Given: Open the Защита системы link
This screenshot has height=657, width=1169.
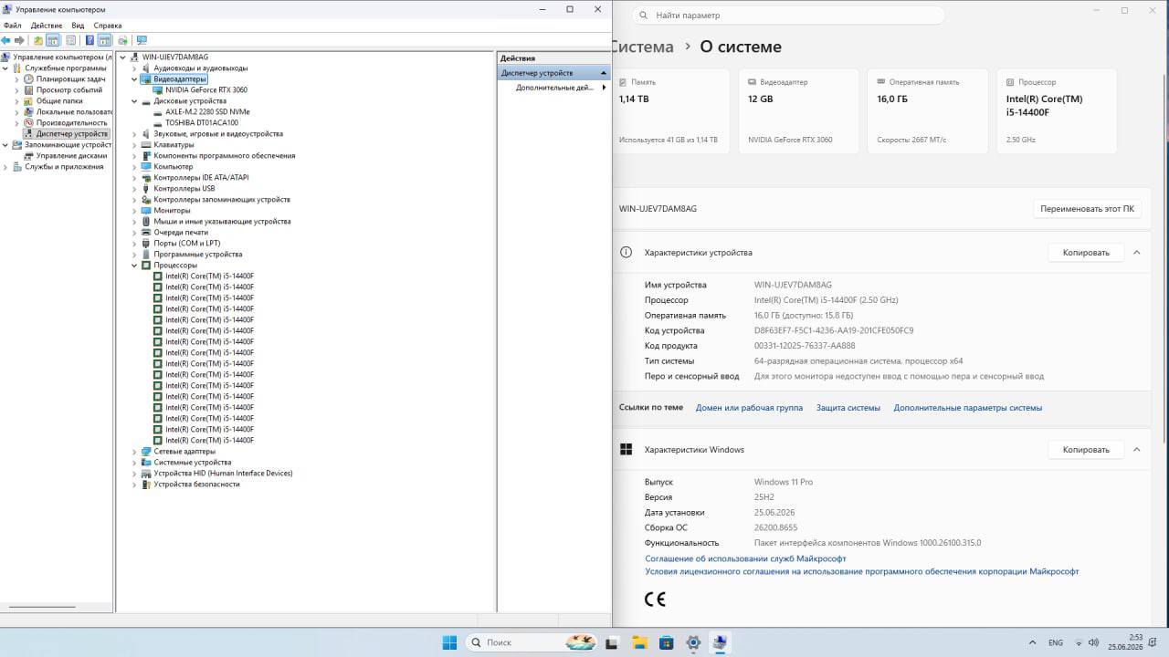Looking at the screenshot, I should click(848, 408).
